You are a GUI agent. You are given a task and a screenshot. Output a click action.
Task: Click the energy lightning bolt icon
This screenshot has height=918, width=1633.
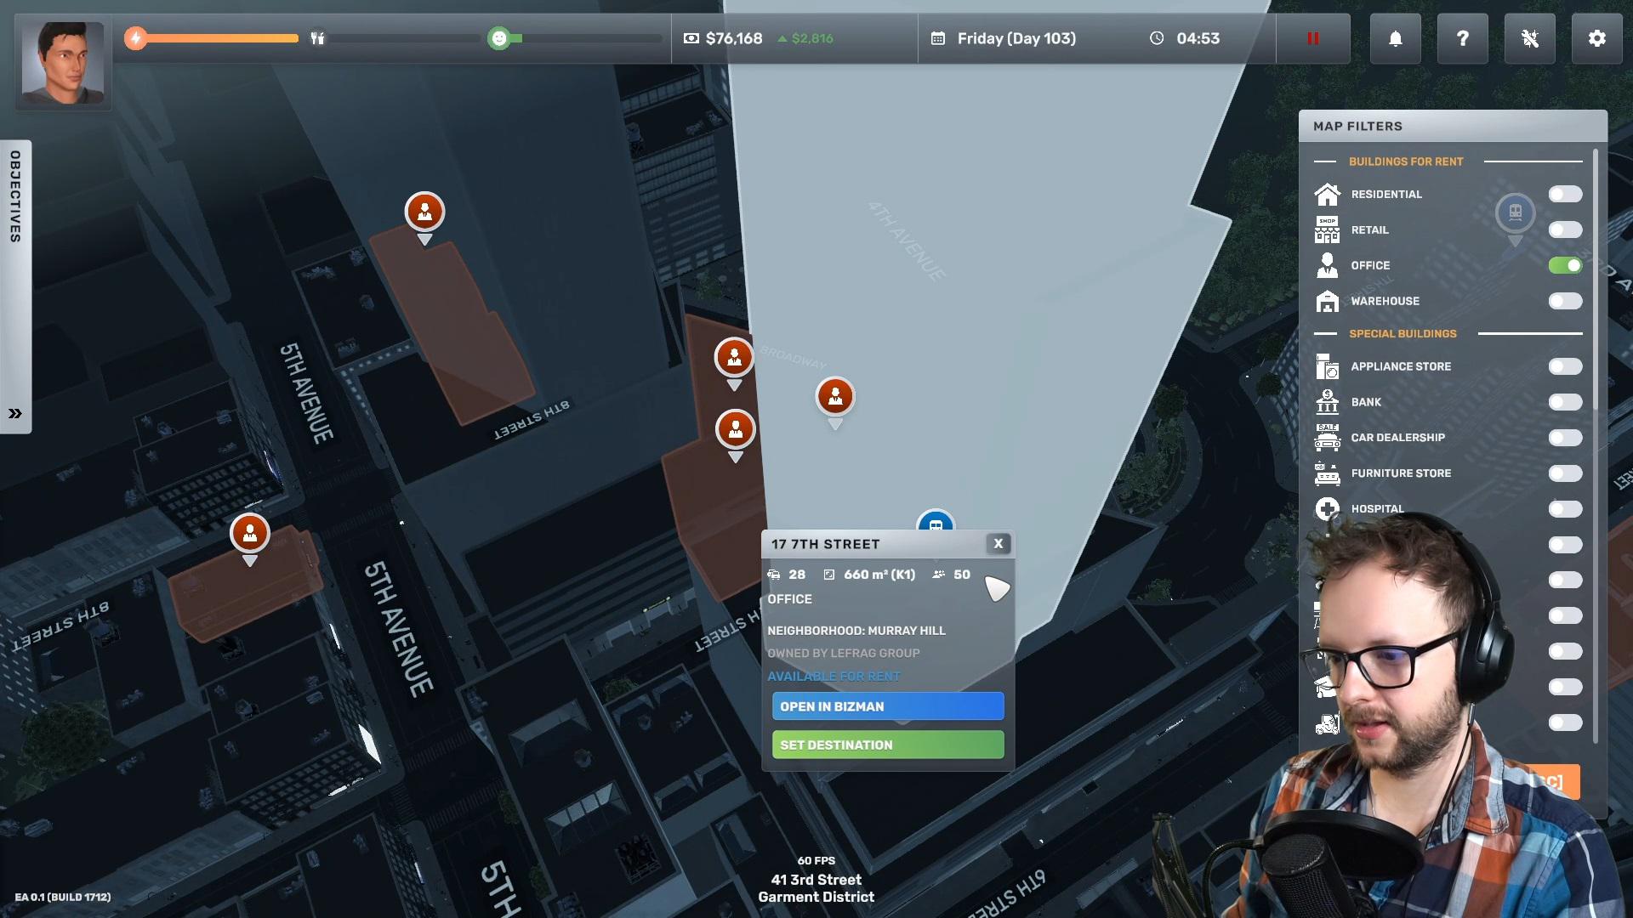(136, 38)
